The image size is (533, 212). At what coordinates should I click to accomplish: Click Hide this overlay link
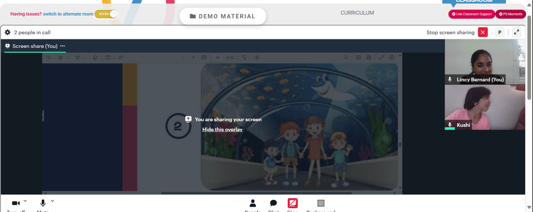pos(222,129)
